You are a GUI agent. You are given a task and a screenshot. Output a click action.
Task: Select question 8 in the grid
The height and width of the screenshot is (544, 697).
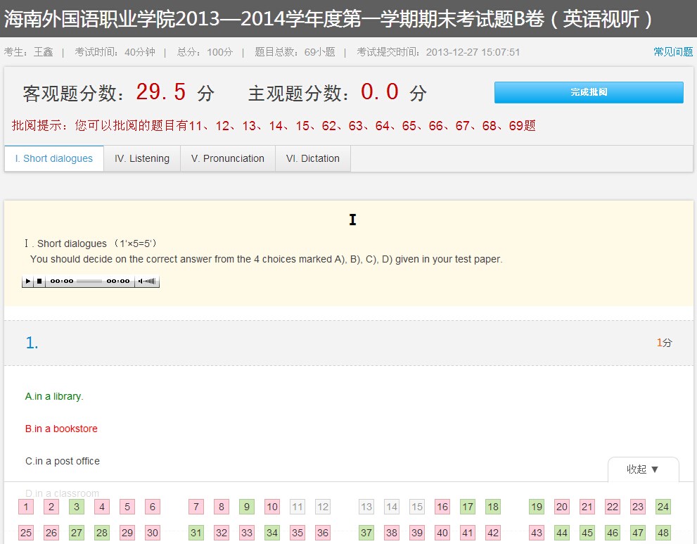pyautogui.click(x=222, y=507)
